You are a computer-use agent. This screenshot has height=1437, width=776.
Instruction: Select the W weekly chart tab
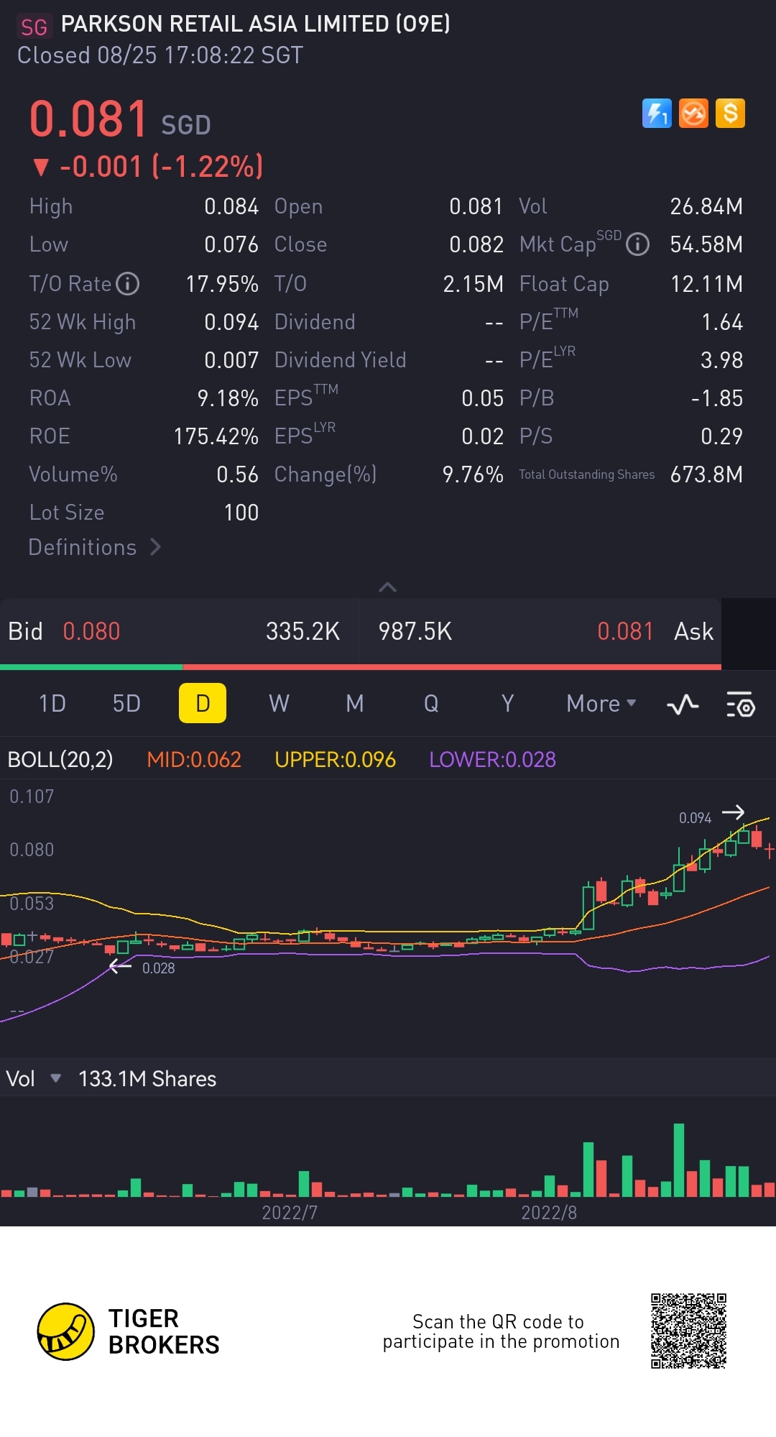point(279,703)
